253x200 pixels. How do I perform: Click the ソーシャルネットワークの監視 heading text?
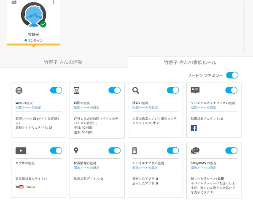click(x=213, y=103)
